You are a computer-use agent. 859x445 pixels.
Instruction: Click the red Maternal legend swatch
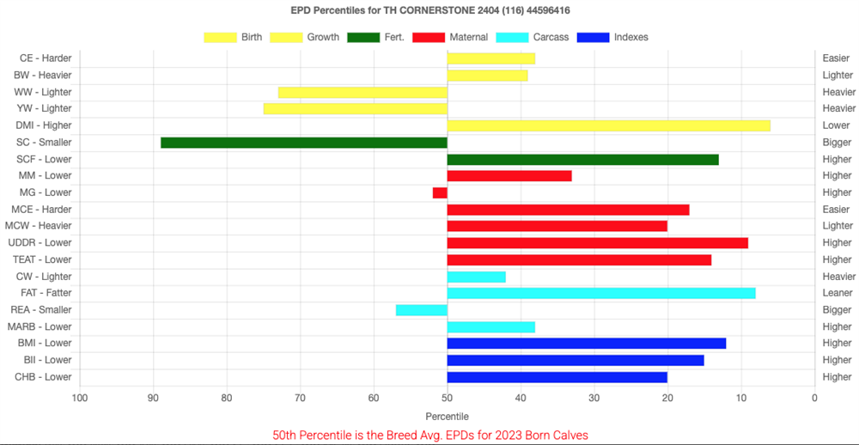[x=428, y=37]
